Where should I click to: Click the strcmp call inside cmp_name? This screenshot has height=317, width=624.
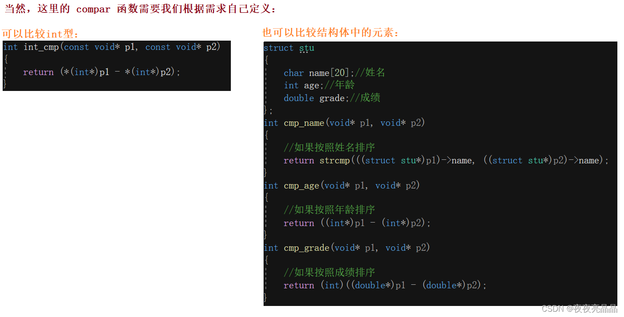335,160
